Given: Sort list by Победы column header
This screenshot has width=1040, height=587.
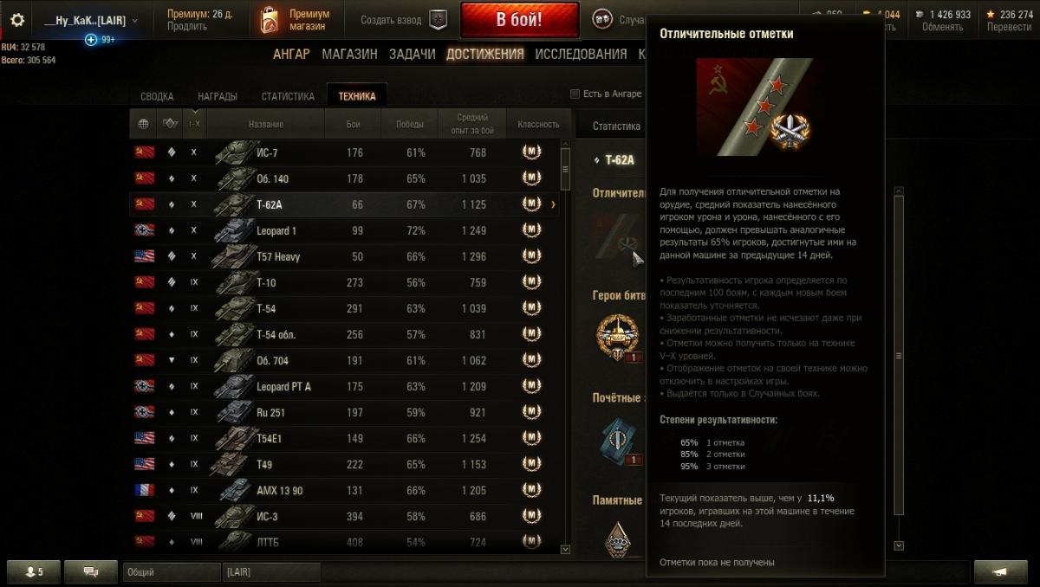Looking at the screenshot, I should 410,124.
